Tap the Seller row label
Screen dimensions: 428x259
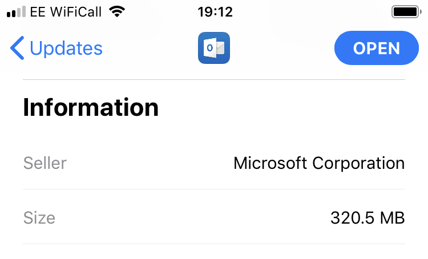[x=45, y=163]
